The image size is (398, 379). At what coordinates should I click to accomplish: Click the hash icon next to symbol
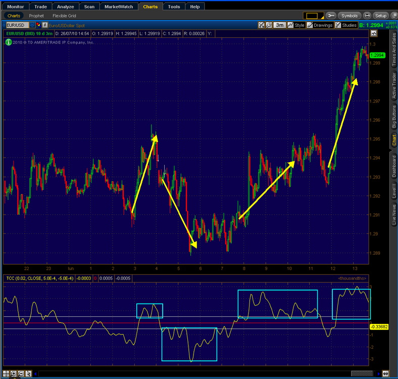tap(45, 25)
